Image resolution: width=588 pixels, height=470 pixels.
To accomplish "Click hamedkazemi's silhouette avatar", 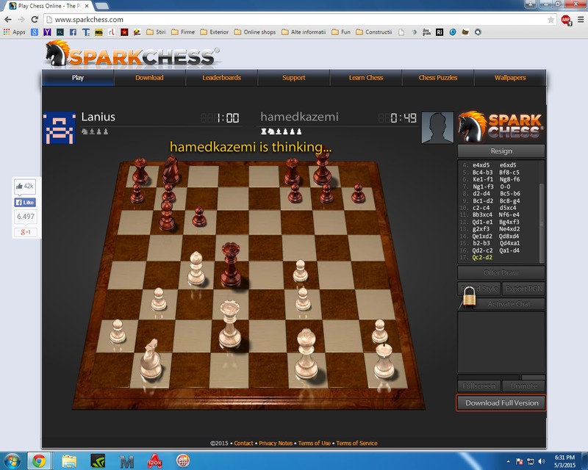I will [x=437, y=128].
